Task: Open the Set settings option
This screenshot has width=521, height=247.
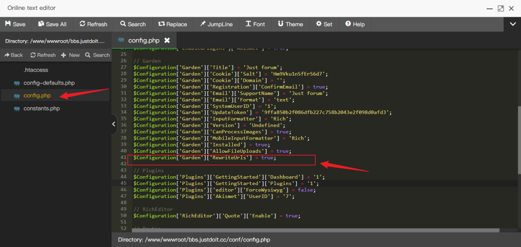Action: [324, 24]
